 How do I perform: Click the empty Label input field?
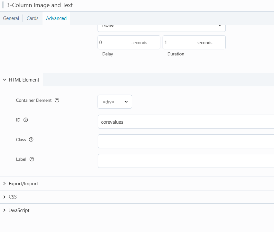click(x=186, y=161)
